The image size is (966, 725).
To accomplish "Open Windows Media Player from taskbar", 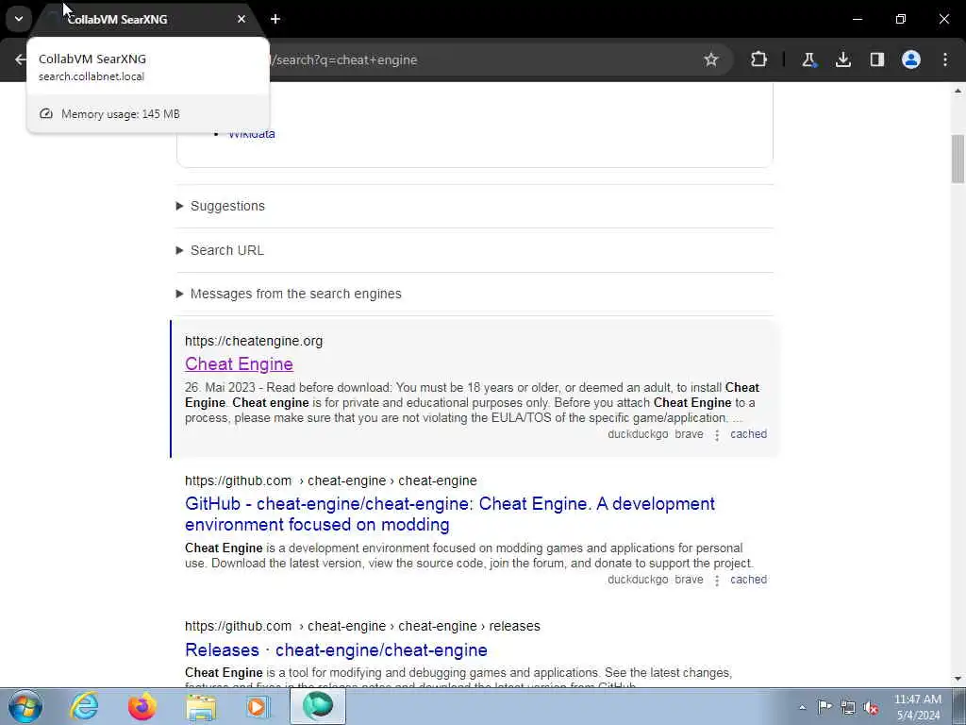I will click(257, 706).
